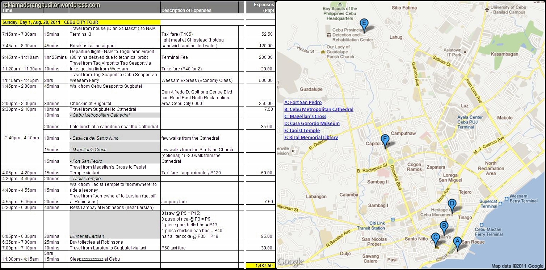This screenshot has width=546, height=270.
Task: Select the yellow total cell showing 1,487.50
Action: (x=260, y=265)
